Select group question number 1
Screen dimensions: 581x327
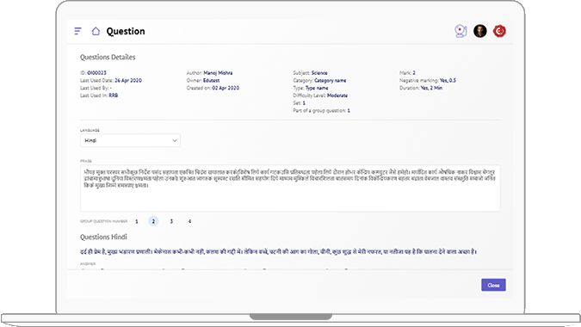(x=137, y=221)
